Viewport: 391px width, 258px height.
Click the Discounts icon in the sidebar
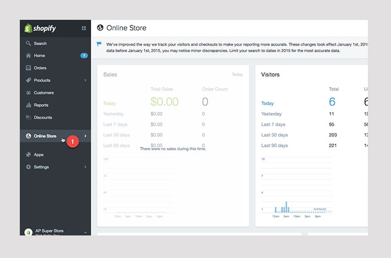(28, 118)
